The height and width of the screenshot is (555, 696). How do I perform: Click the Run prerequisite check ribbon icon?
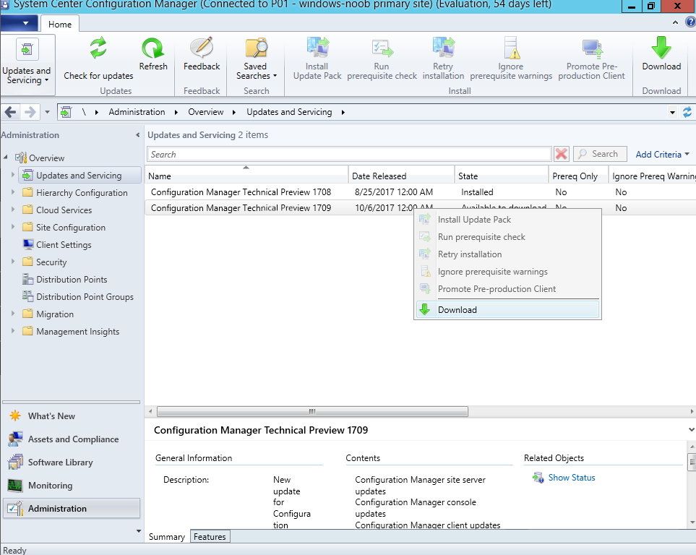tap(382, 48)
